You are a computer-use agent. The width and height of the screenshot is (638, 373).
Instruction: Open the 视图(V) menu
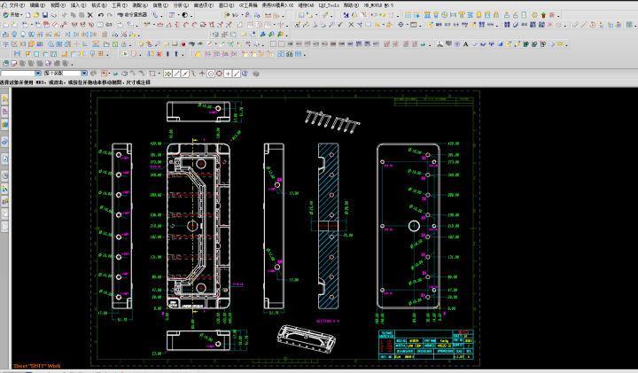58,5
